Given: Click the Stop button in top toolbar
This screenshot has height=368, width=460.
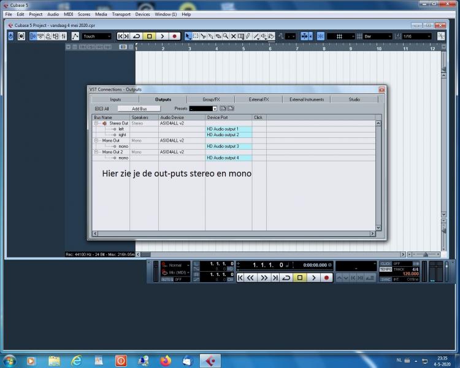Looking at the screenshot, I should (x=149, y=36).
